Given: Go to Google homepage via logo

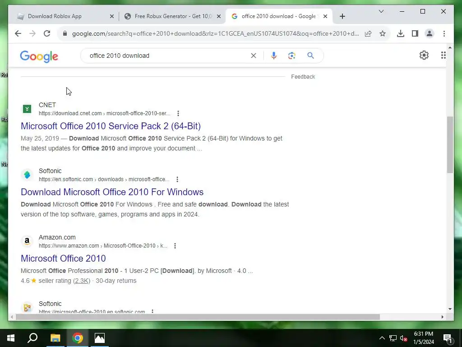Looking at the screenshot, I should coord(39,56).
